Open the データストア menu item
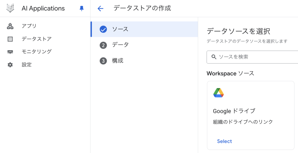Viewport: 298px width, 153px height. [x=36, y=39]
